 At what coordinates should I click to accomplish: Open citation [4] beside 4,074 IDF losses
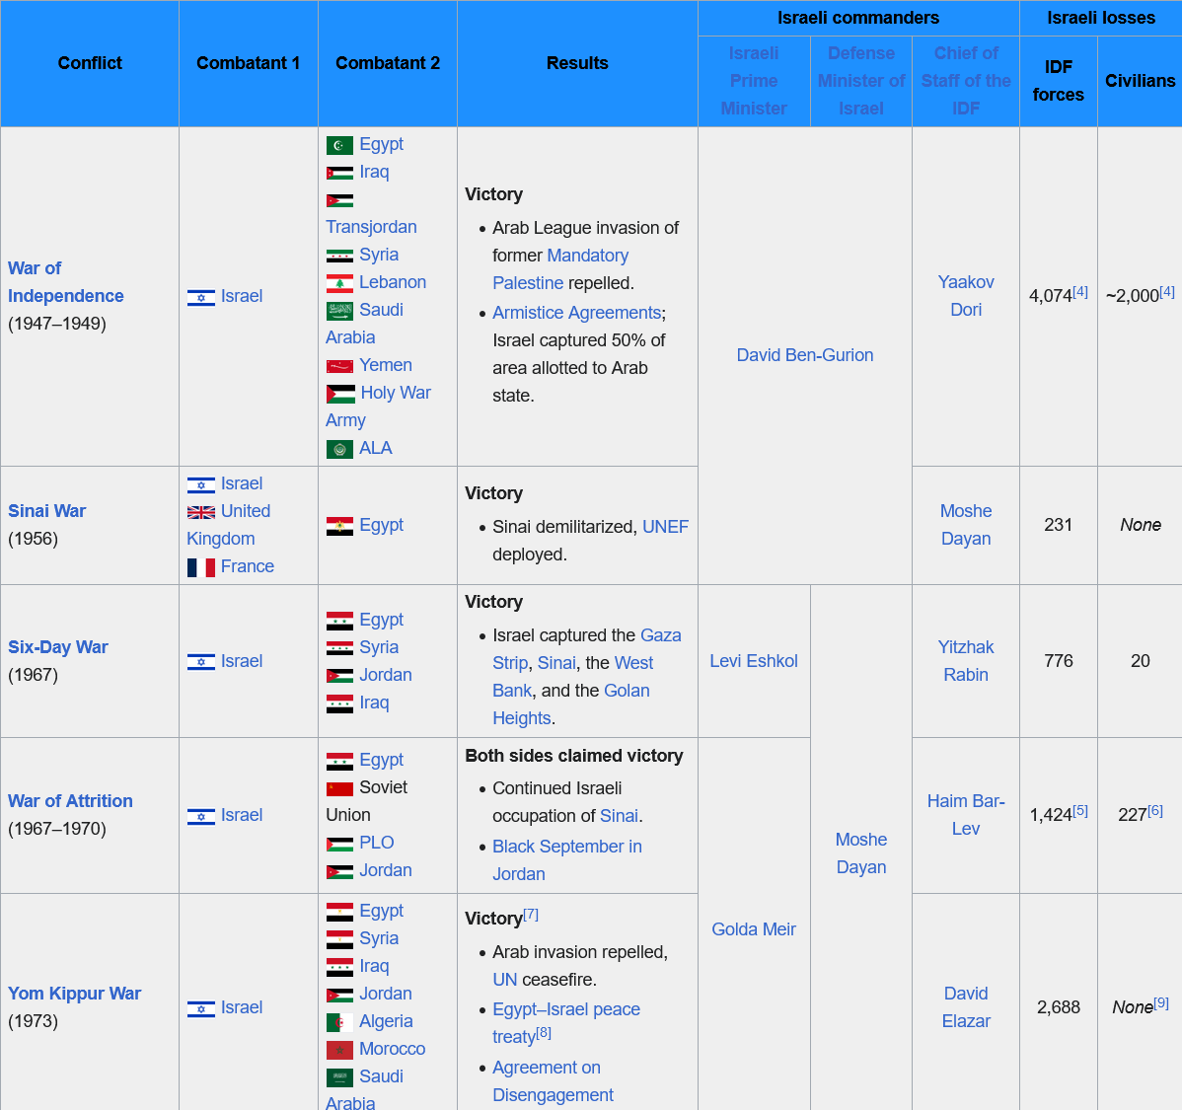pos(1079,292)
